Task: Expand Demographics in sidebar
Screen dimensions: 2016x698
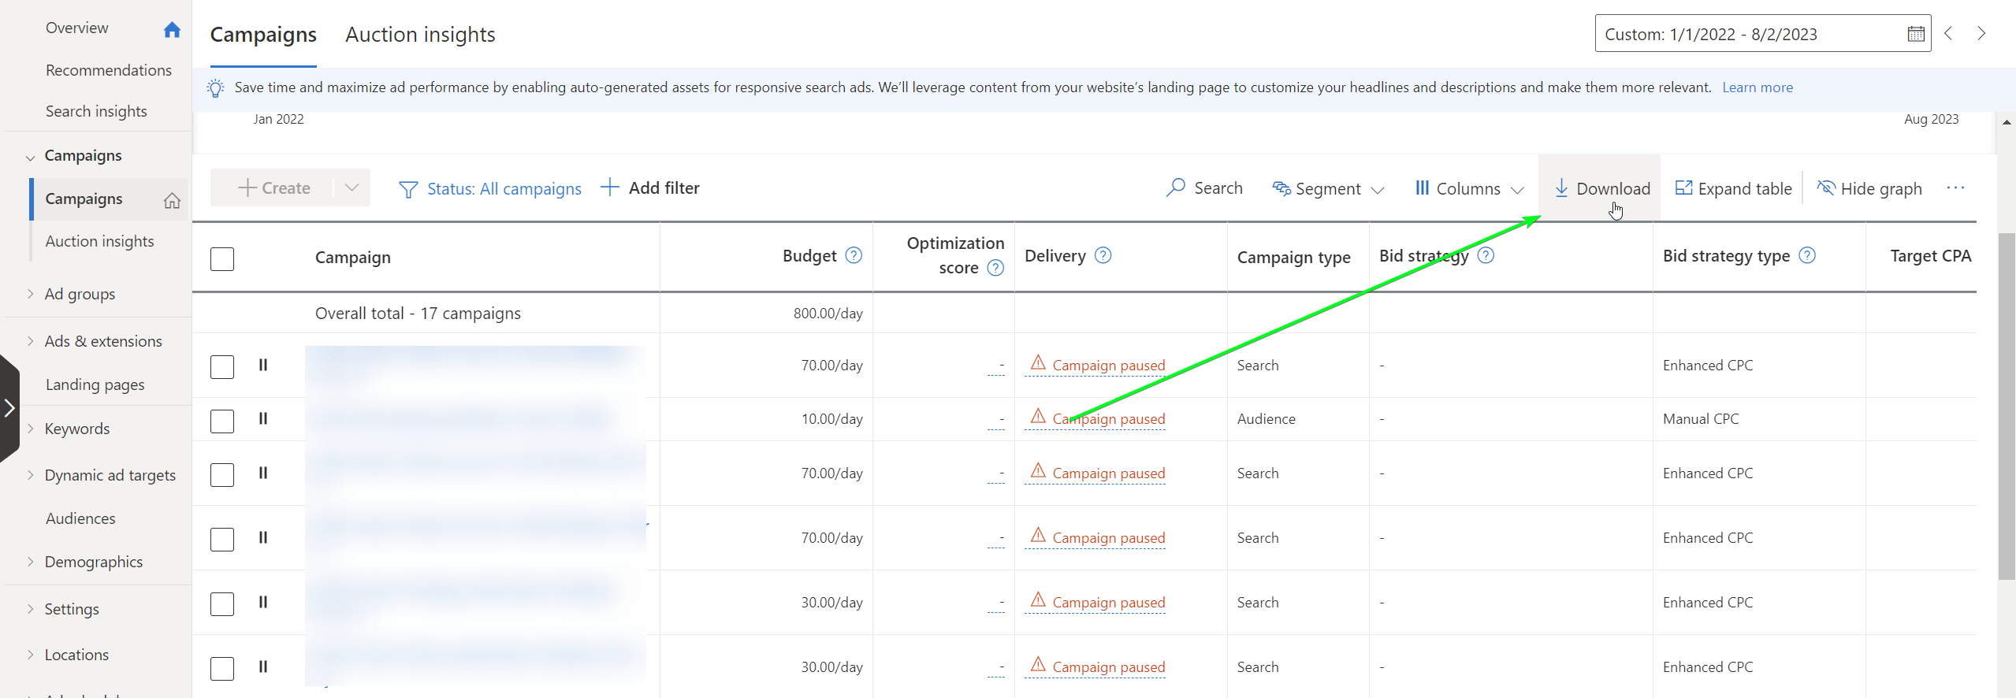Action: [x=31, y=562]
